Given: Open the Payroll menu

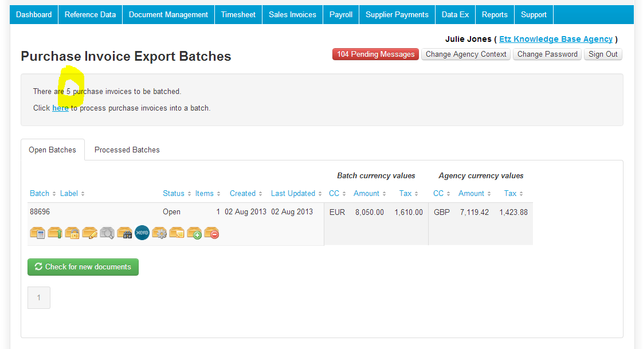Looking at the screenshot, I should 341,15.
